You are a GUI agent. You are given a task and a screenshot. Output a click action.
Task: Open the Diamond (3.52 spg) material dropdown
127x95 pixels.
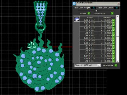pos(99,65)
